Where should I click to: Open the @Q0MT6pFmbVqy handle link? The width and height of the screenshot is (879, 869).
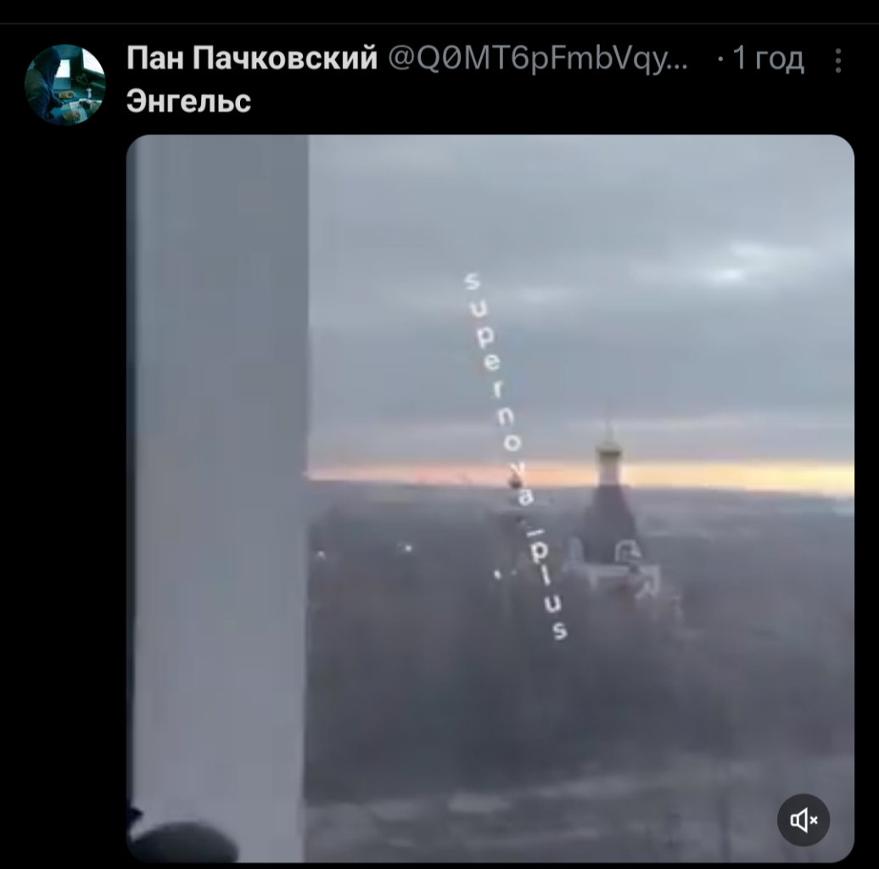point(538,58)
